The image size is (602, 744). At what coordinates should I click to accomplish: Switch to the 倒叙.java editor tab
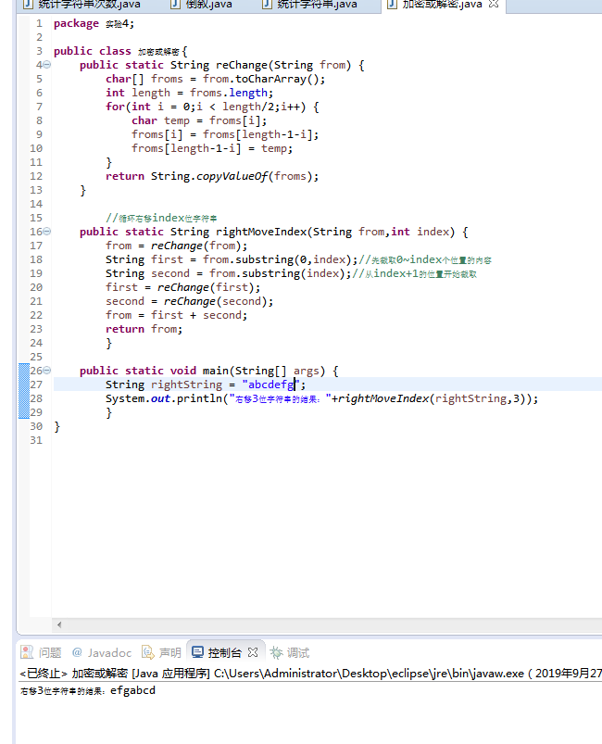click(x=203, y=5)
